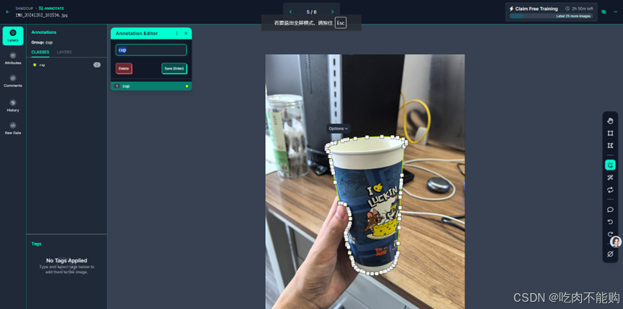The image size is (623, 309).
Task: Open the Attributes sidebar panel
Action: coord(13,58)
